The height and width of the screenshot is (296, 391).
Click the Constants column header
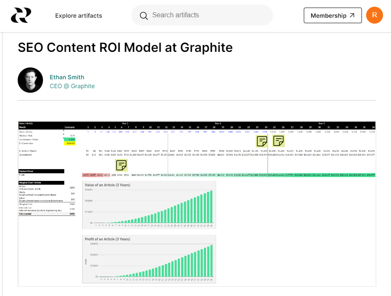tap(70, 127)
